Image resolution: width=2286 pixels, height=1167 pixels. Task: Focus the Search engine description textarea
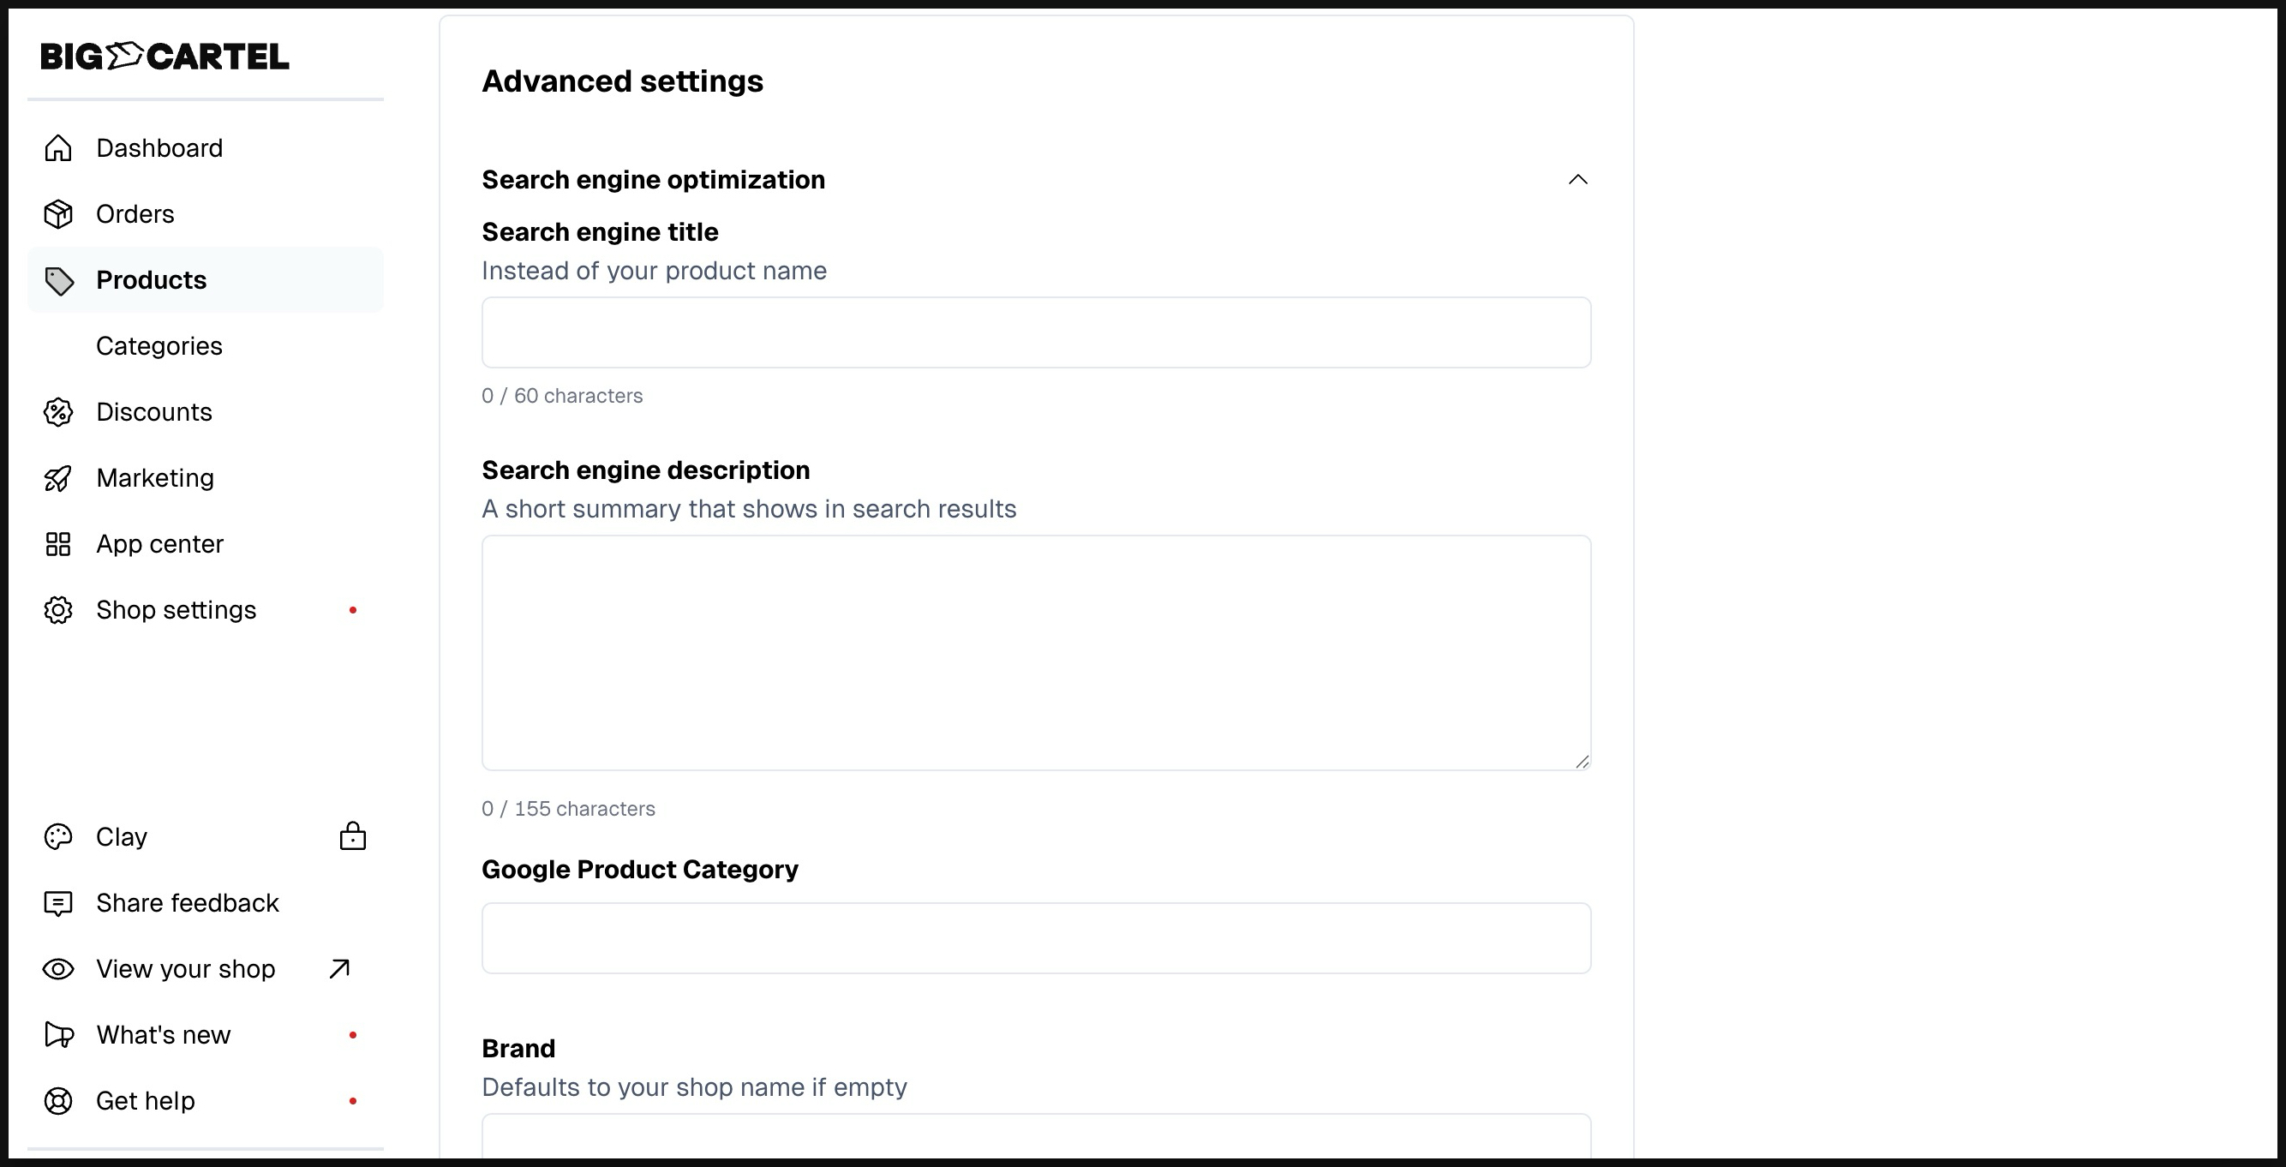[1036, 652]
